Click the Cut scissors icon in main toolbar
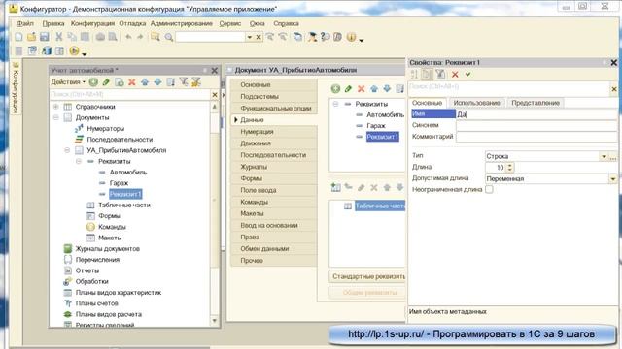622x349 pixels. tap(58, 37)
